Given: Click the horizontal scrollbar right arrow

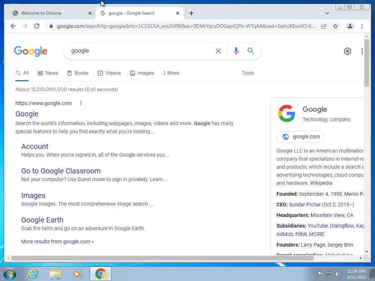Looking at the screenshot, I should click(361, 258).
